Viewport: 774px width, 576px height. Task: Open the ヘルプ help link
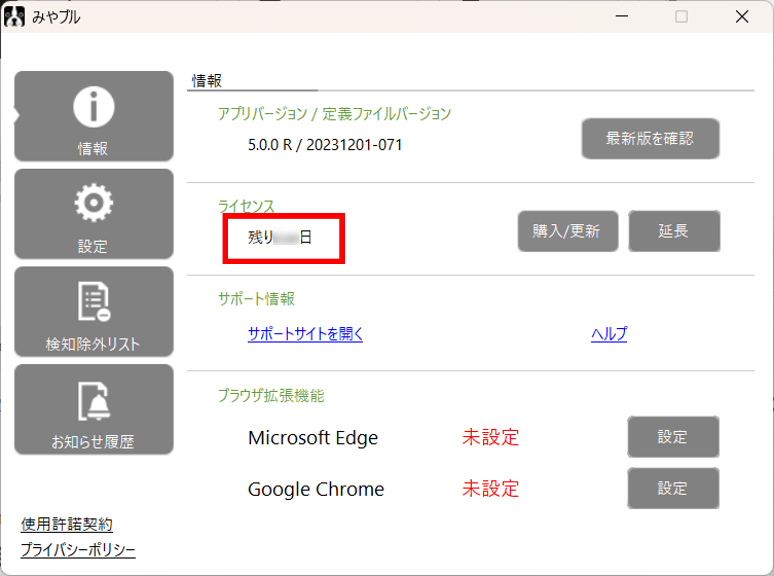point(608,334)
